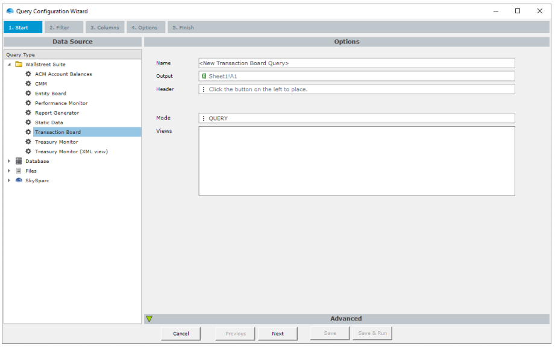Click the gear icon beside Static Data
This screenshot has width=555, height=347.
click(28, 123)
